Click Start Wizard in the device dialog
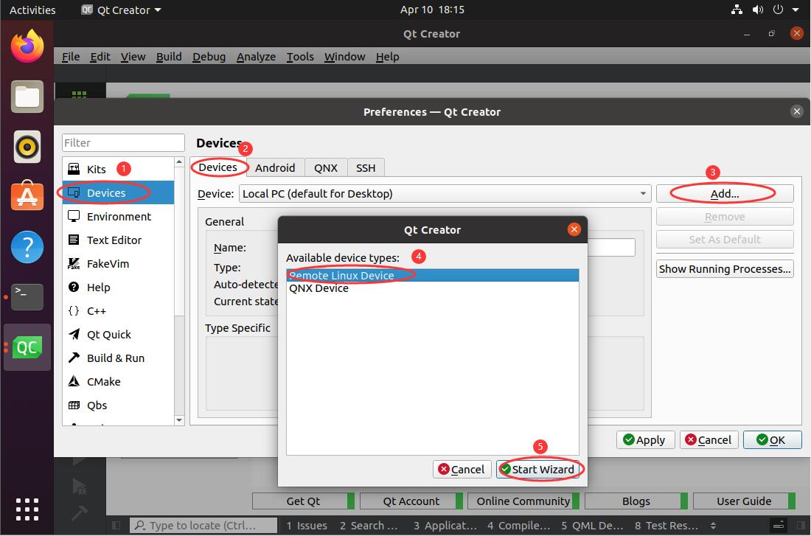 537,469
